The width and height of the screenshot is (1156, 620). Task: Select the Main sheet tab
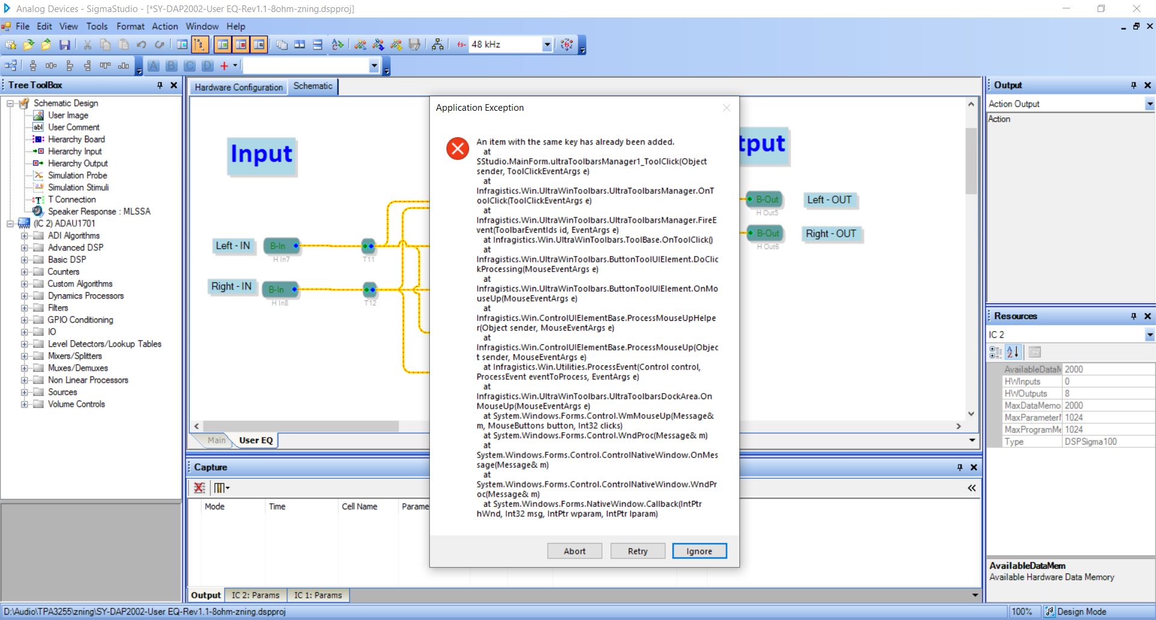(x=216, y=440)
